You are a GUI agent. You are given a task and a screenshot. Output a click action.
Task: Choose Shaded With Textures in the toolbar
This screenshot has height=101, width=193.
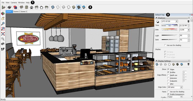point(79,7)
